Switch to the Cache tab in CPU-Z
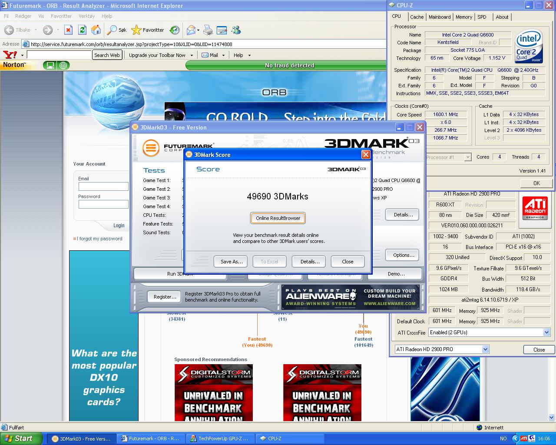556x445 pixels. click(x=417, y=17)
